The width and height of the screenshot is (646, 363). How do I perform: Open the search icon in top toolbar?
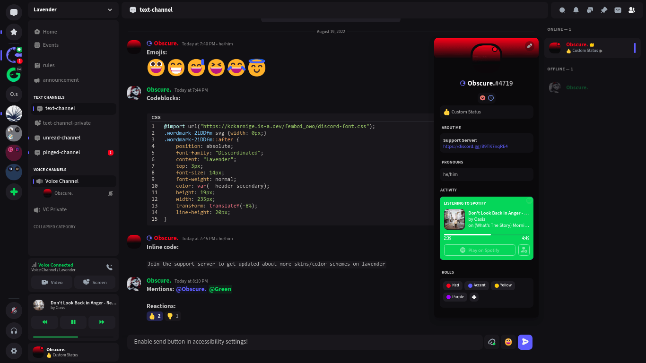click(561, 10)
